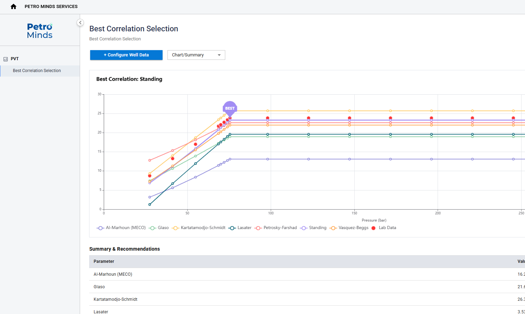
Task: Click the Configure Well Data button
Action: tap(126, 55)
